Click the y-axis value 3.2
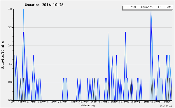The image size is (175, 108). click(10, 27)
